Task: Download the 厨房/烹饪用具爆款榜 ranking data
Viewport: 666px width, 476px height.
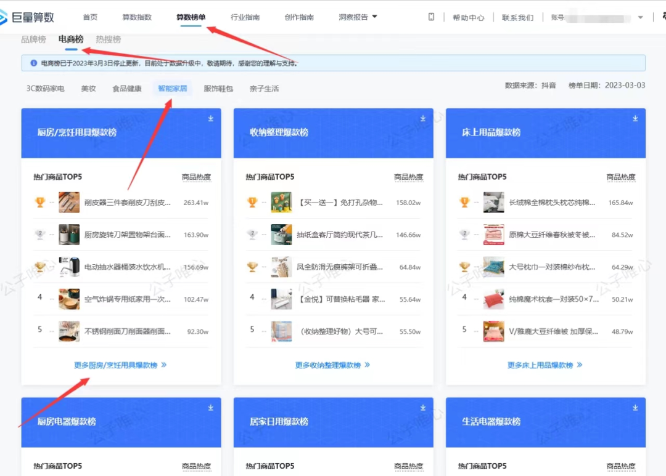Action: pos(210,118)
